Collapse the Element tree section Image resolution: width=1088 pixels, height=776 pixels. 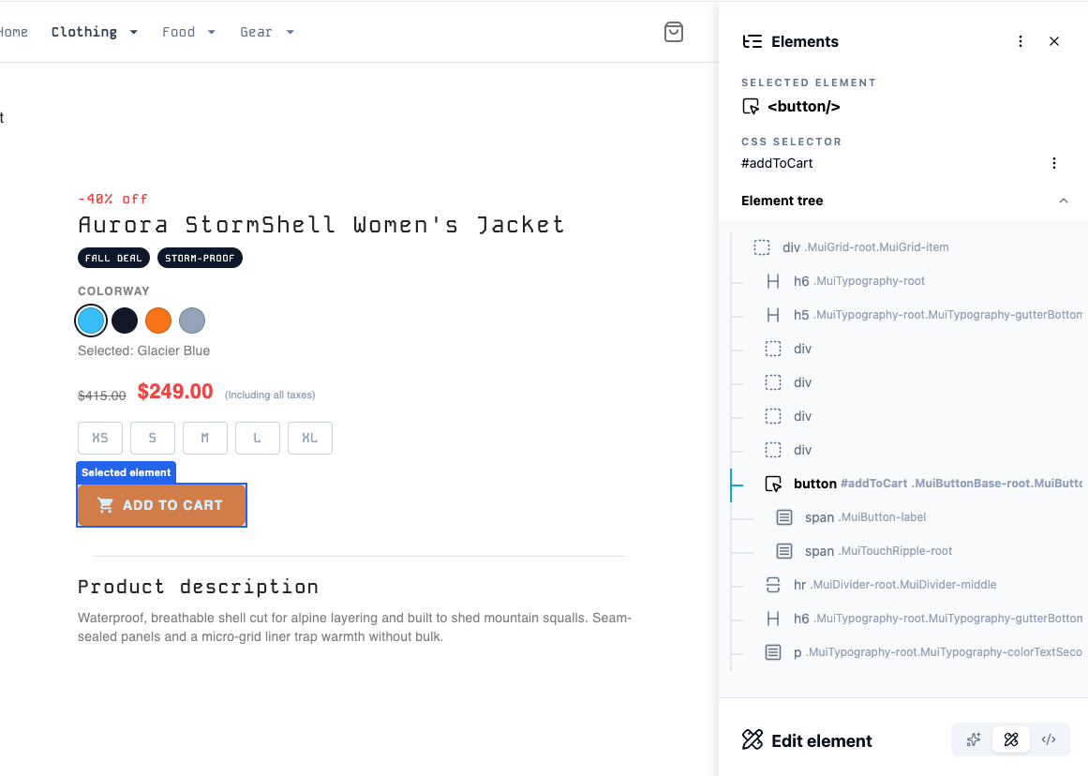[1063, 201]
